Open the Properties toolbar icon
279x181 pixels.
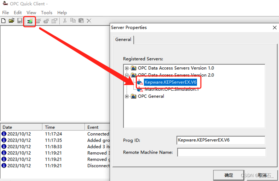(x=54, y=21)
